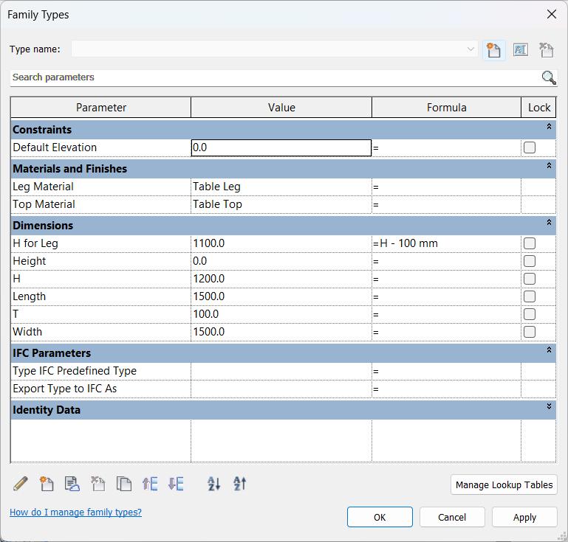The width and height of the screenshot is (568, 542).
Task: Click the Shared Parameter icon at bottom
Action: pos(72,484)
